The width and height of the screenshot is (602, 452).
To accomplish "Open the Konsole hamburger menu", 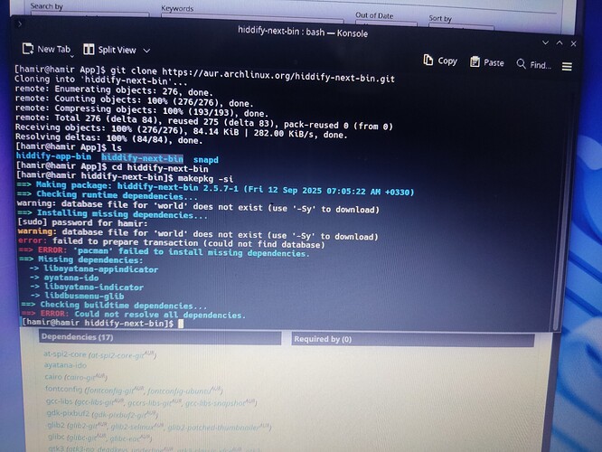I will (567, 67).
